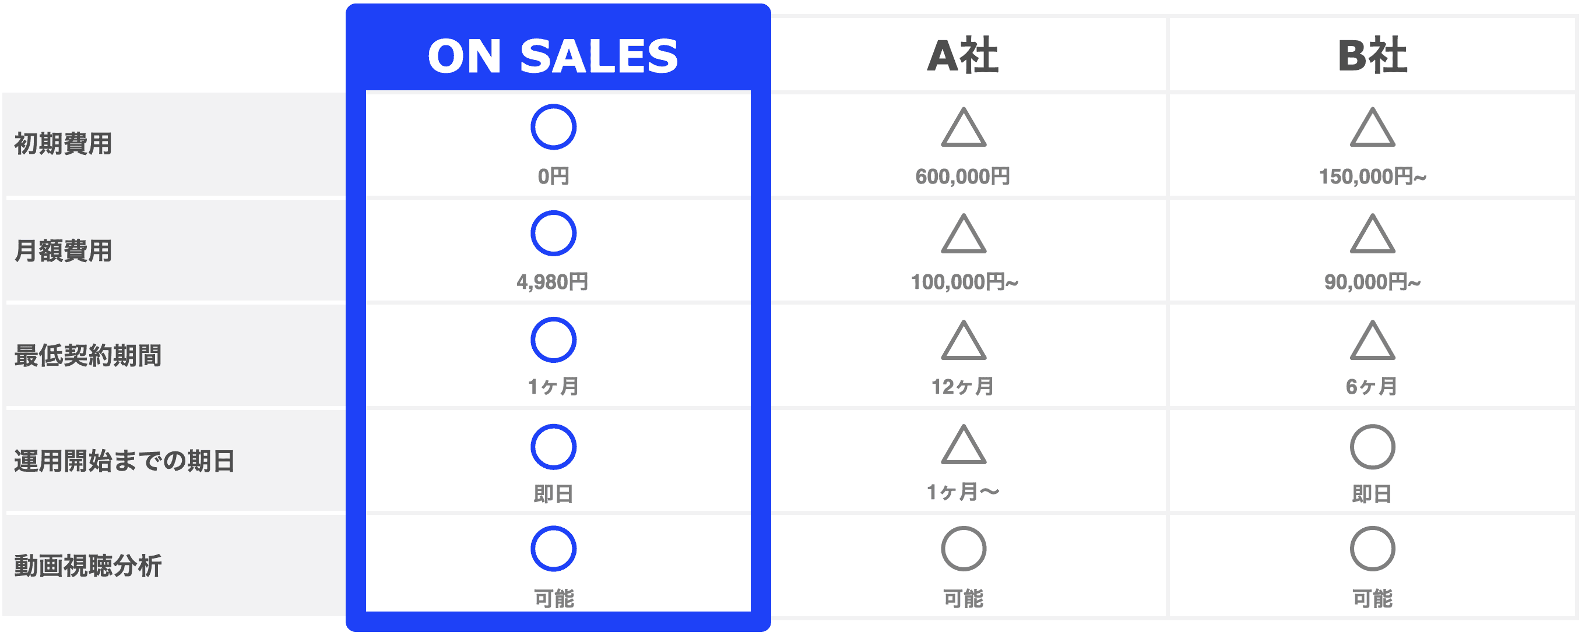Click the blue circle above ON SALES 可能
The height and width of the screenshot is (636, 1582).
point(553,549)
